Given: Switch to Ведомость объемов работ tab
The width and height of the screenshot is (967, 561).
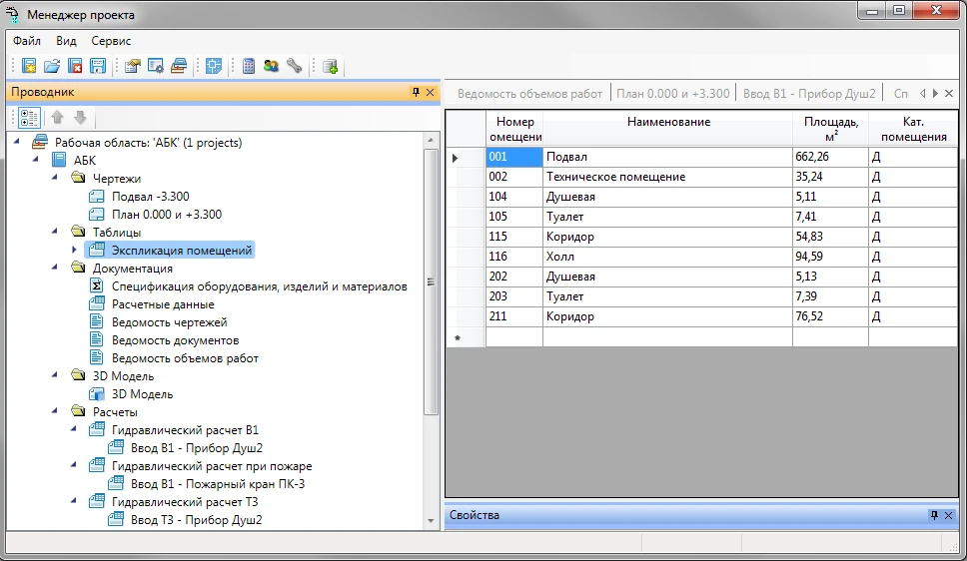Looking at the screenshot, I should point(529,93).
